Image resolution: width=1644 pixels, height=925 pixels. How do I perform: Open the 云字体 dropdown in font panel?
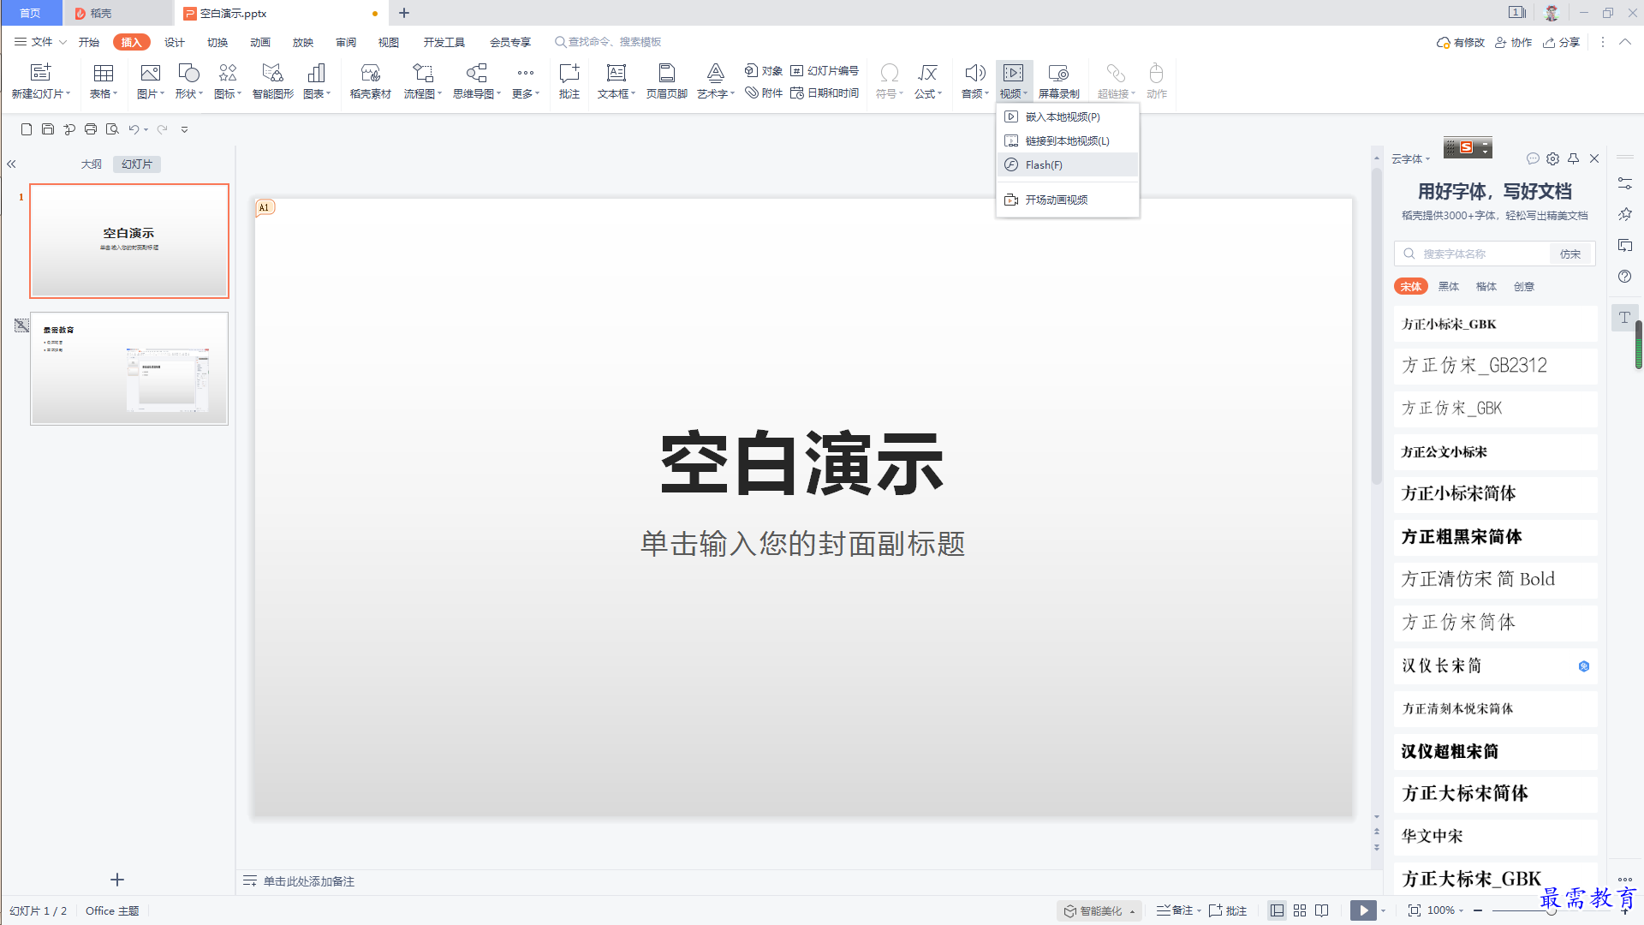(1410, 159)
